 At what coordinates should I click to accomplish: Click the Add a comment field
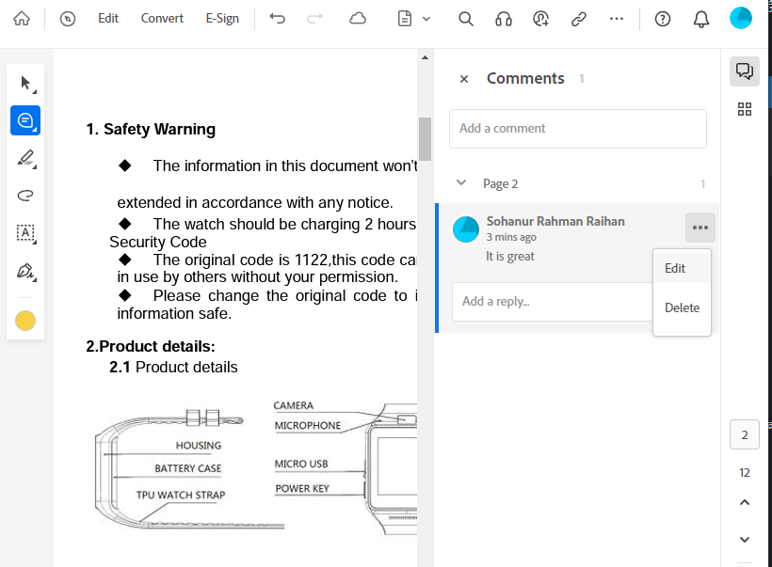point(577,129)
